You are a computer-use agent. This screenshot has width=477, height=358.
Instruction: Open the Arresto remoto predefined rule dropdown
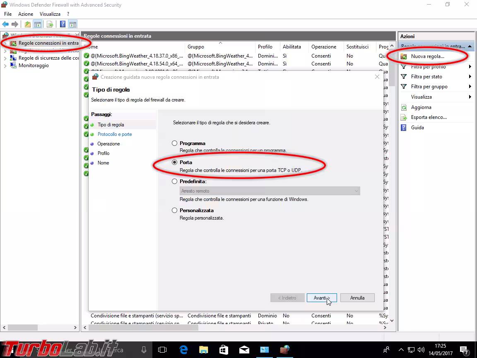click(x=356, y=191)
